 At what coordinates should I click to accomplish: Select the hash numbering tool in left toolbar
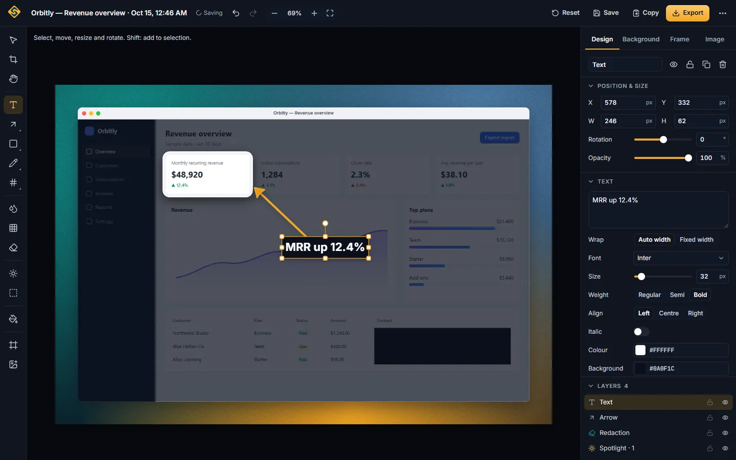(13, 182)
